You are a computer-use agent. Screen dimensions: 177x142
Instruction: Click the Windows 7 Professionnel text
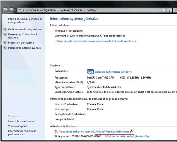click(x=69, y=31)
